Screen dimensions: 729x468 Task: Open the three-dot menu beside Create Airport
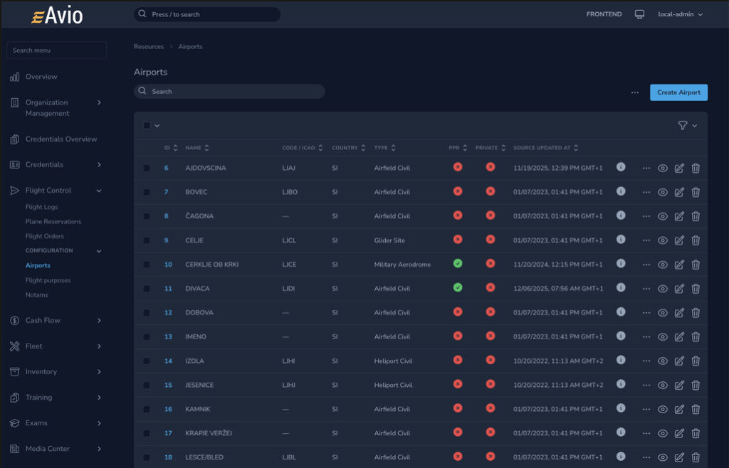tap(634, 92)
